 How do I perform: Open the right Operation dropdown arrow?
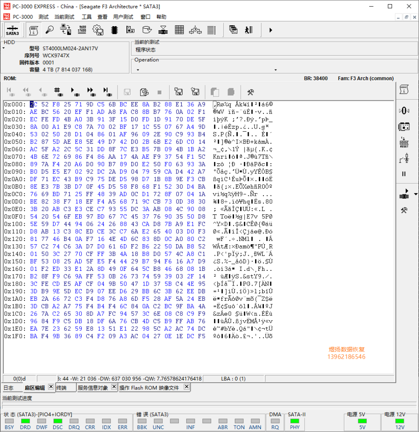276,70
